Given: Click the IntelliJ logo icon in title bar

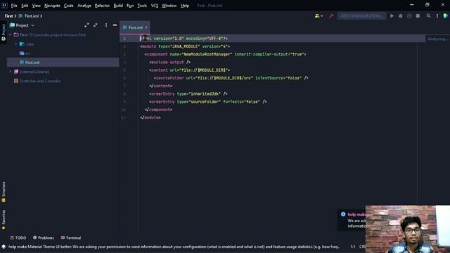Looking at the screenshot, I should pos(4,5).
